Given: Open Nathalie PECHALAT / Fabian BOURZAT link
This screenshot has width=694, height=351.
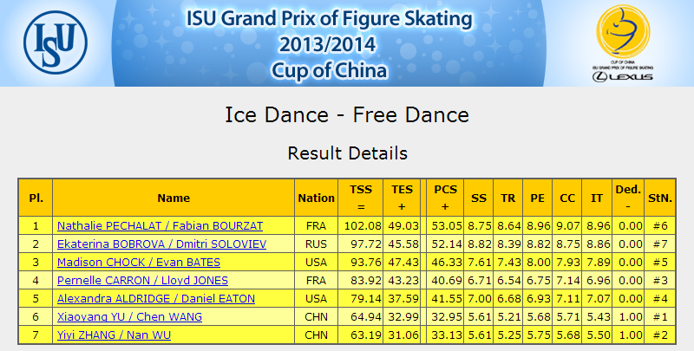Looking at the screenshot, I should coord(160,226).
